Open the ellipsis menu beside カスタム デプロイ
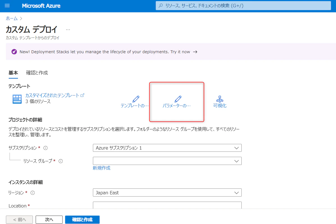 click(x=68, y=30)
